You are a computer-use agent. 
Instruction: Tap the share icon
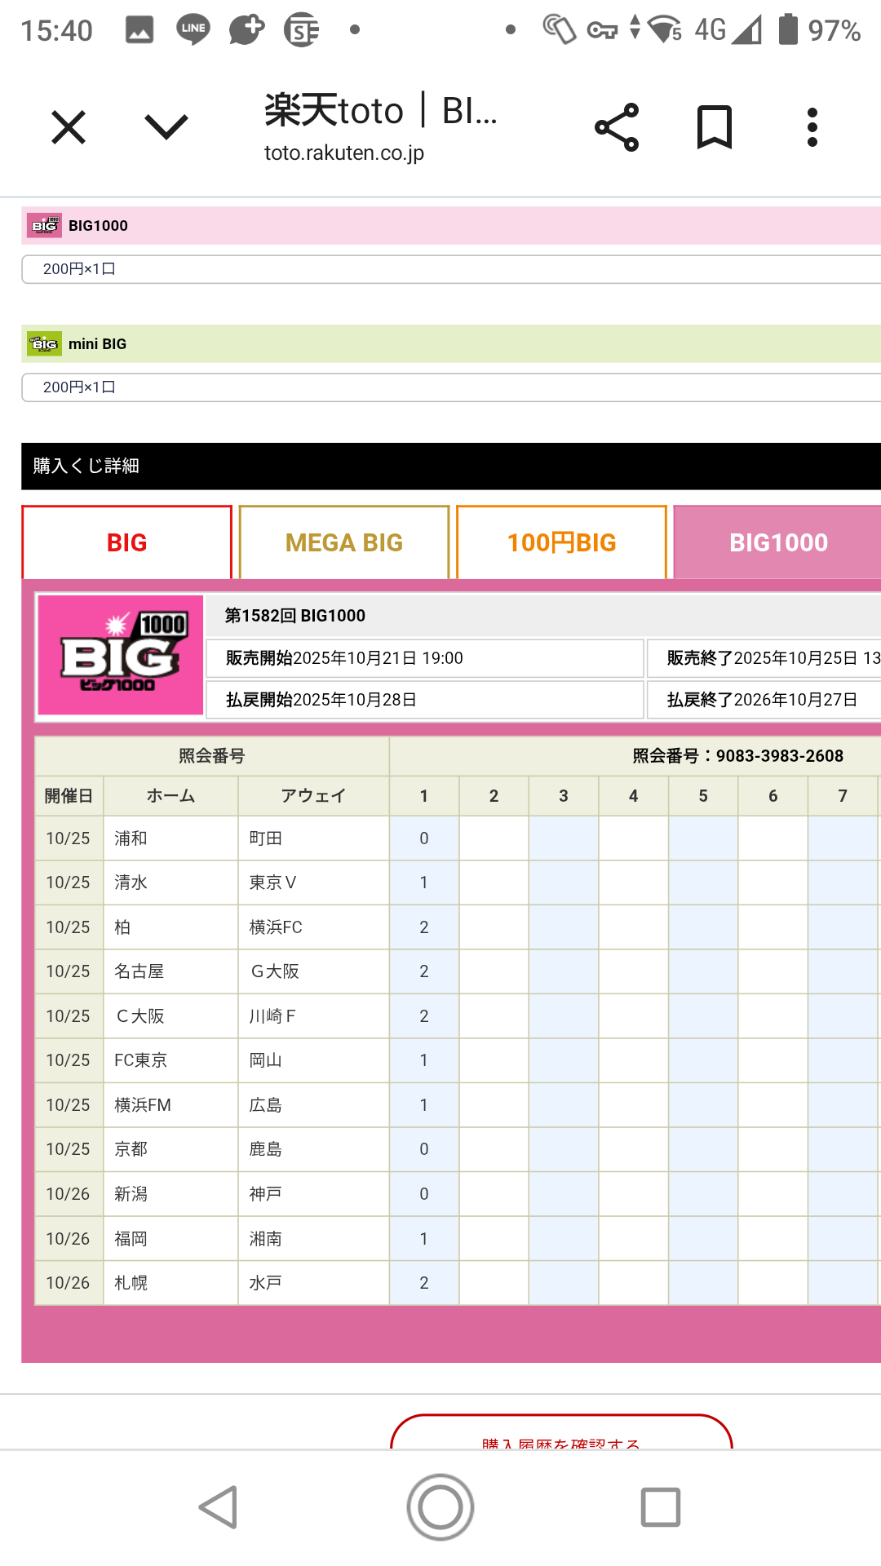pos(617,128)
